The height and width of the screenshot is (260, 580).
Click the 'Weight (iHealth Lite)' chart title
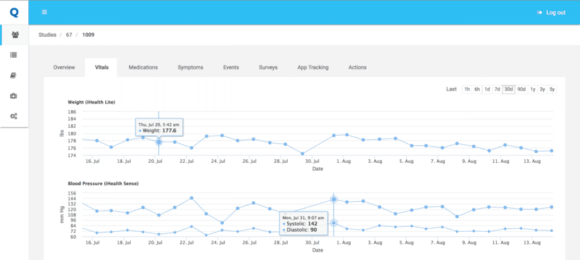tap(91, 102)
